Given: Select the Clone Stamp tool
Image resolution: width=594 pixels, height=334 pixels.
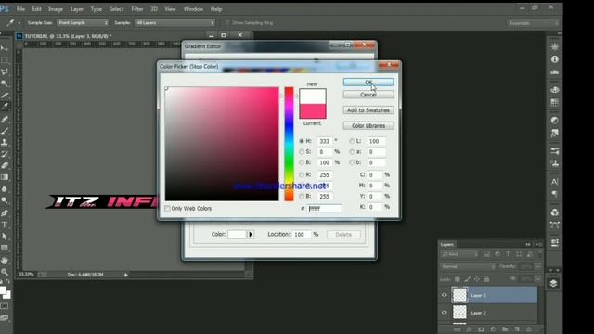Looking at the screenshot, I should click(x=4, y=142).
